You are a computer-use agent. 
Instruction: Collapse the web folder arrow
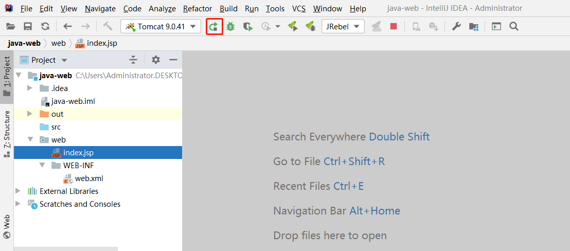coord(30,139)
